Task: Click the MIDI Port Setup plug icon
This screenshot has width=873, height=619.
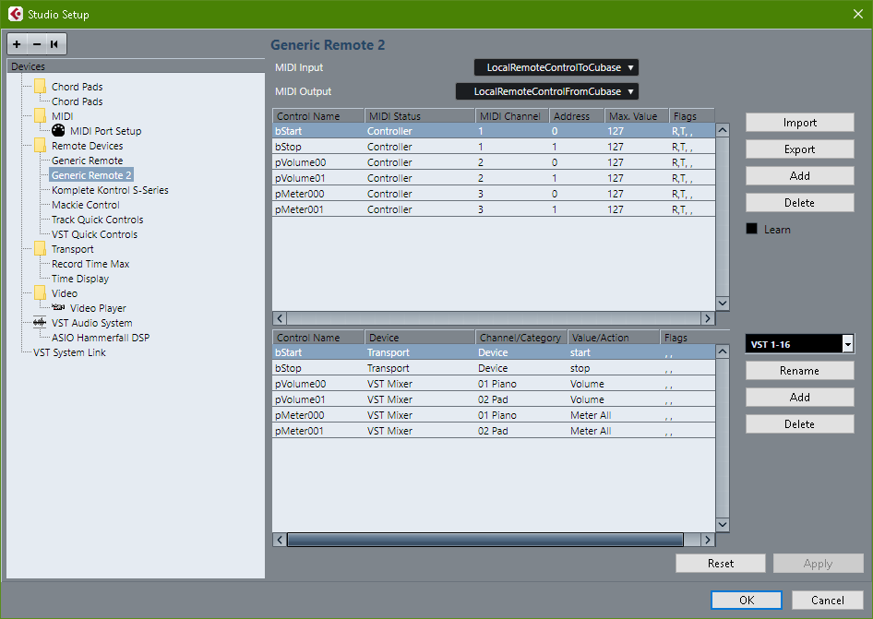Action: pyautogui.click(x=58, y=130)
